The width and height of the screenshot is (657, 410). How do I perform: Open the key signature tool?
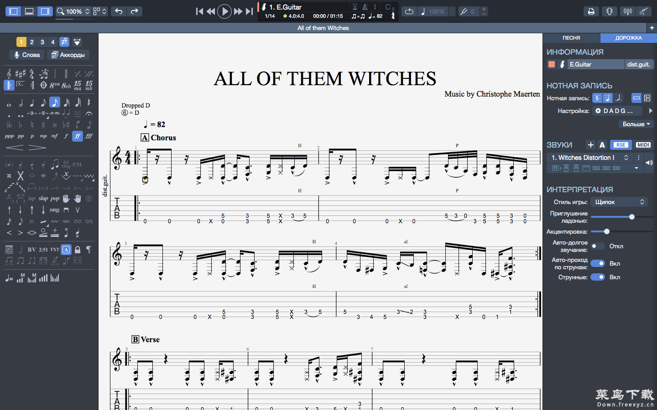point(21,74)
